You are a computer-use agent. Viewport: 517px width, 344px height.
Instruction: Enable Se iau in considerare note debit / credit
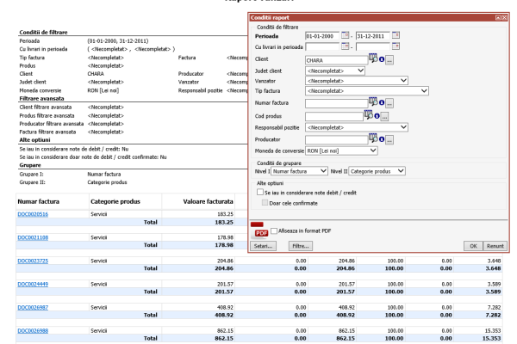[260, 192]
